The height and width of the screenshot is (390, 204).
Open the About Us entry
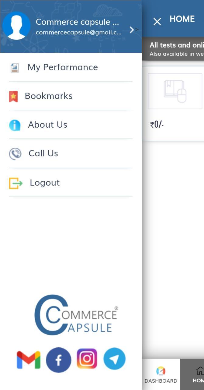coord(71,125)
